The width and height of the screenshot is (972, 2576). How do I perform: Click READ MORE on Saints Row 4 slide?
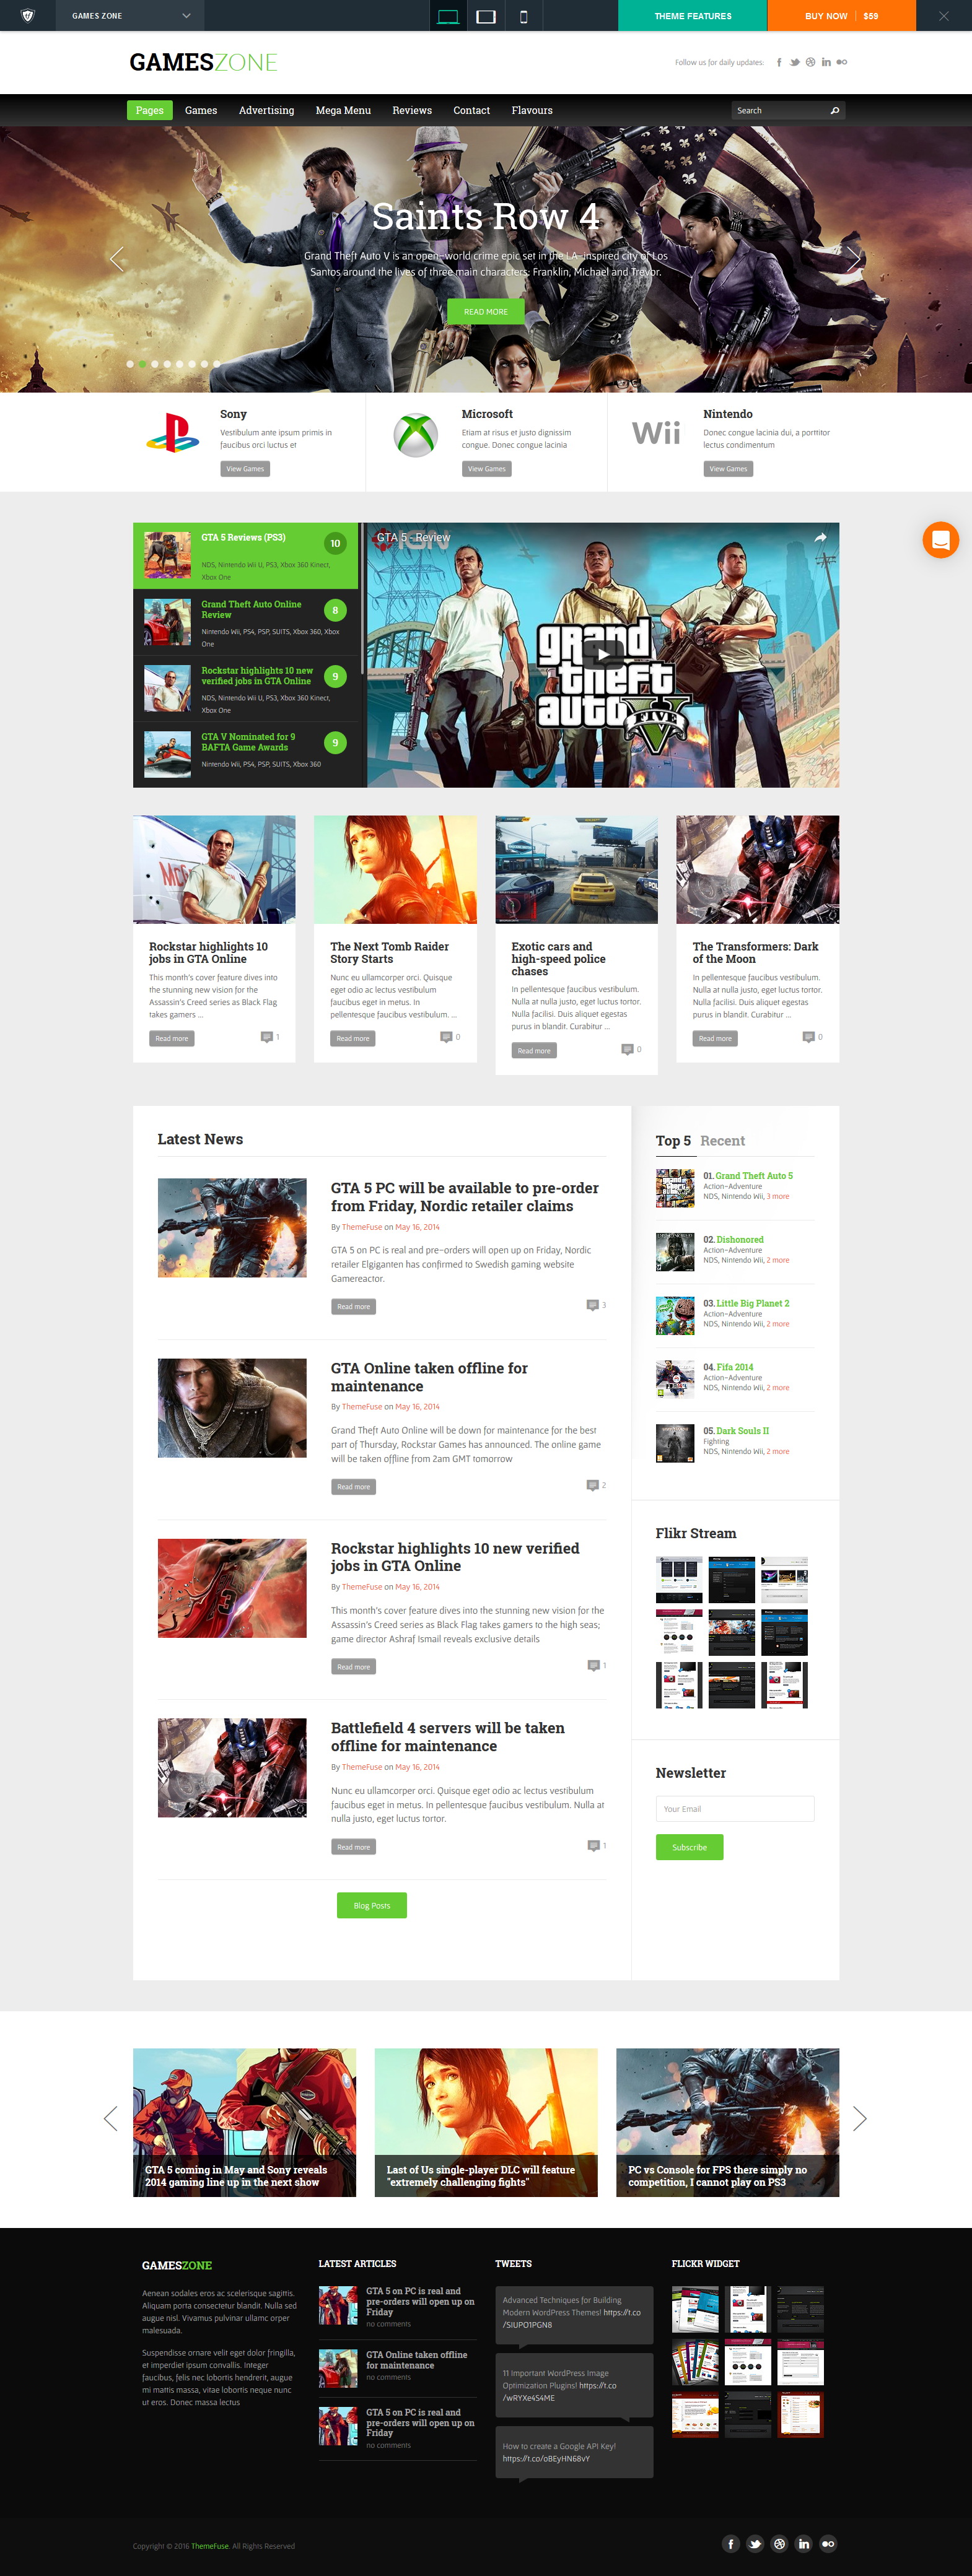pos(486,311)
